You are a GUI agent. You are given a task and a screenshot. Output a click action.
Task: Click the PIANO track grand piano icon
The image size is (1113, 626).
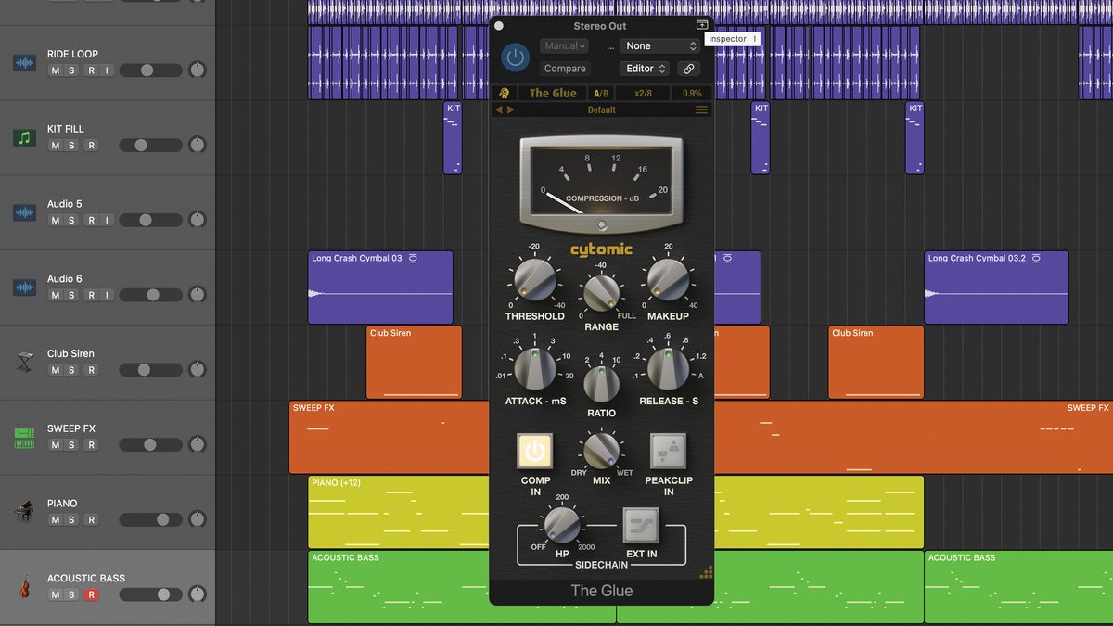click(24, 512)
